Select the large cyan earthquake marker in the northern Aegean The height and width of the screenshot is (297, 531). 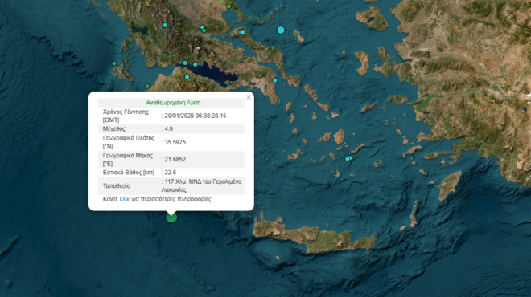coord(281,30)
